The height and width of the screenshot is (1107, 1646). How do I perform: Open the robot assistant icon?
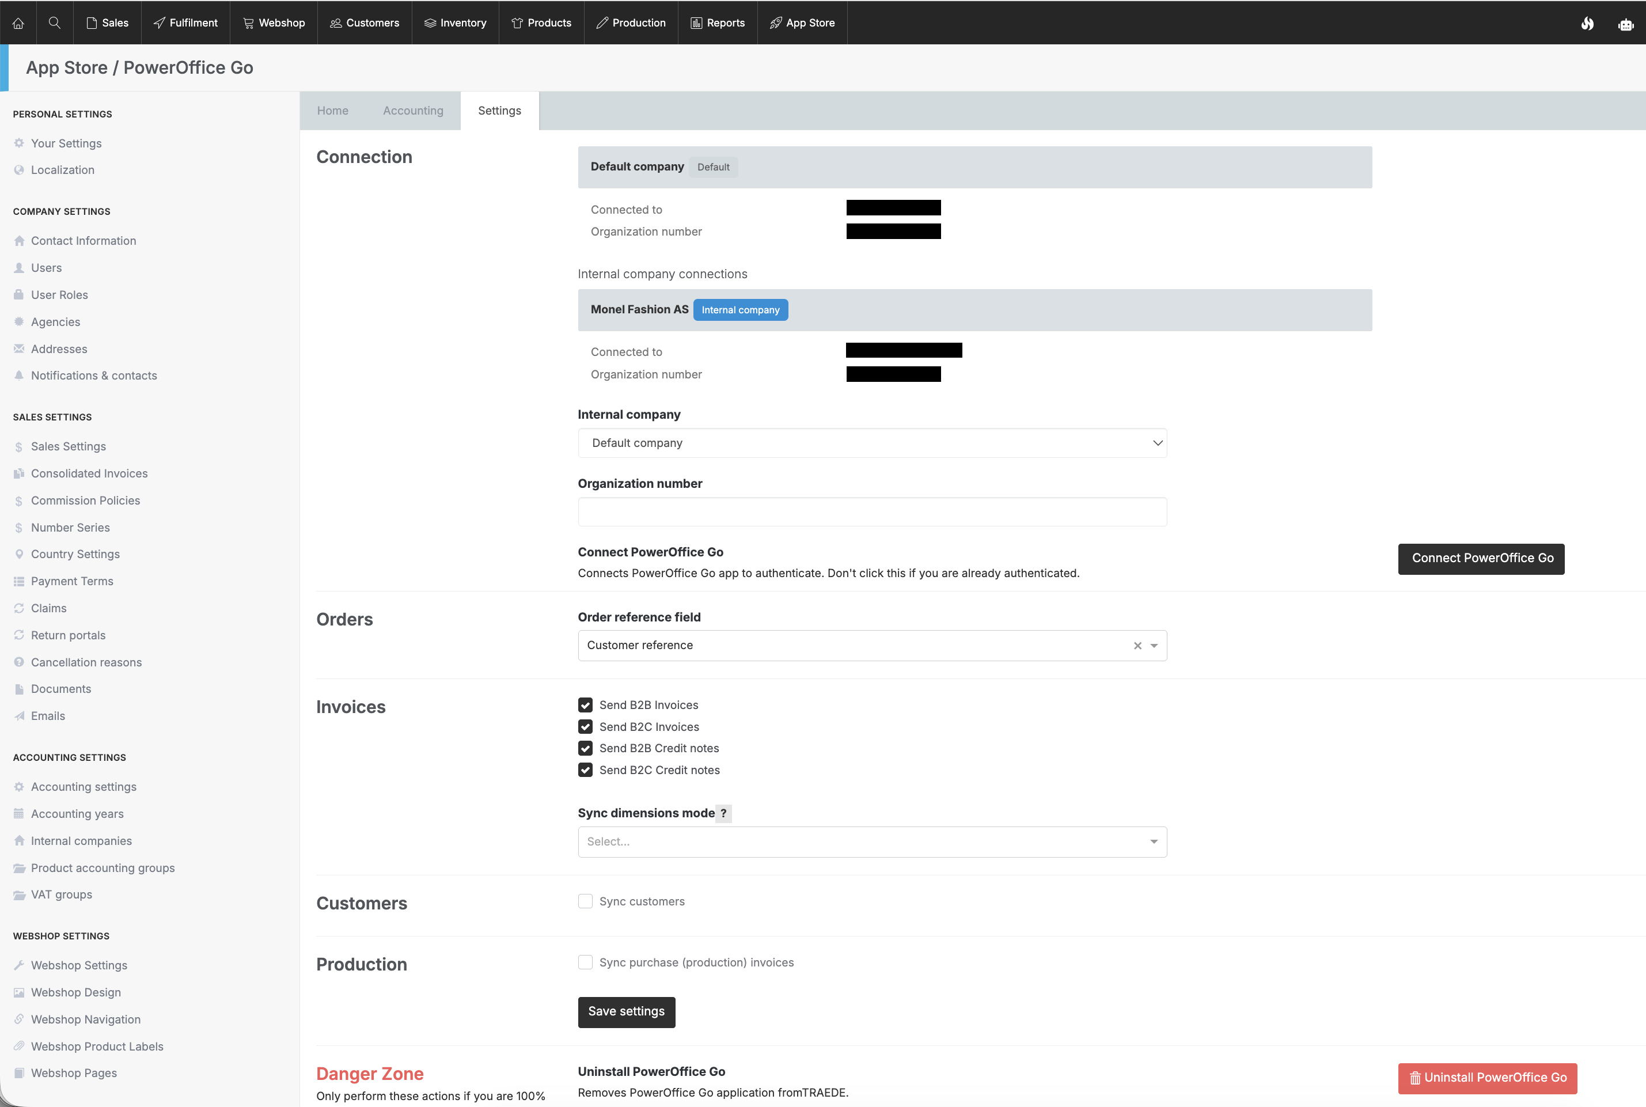(x=1626, y=24)
